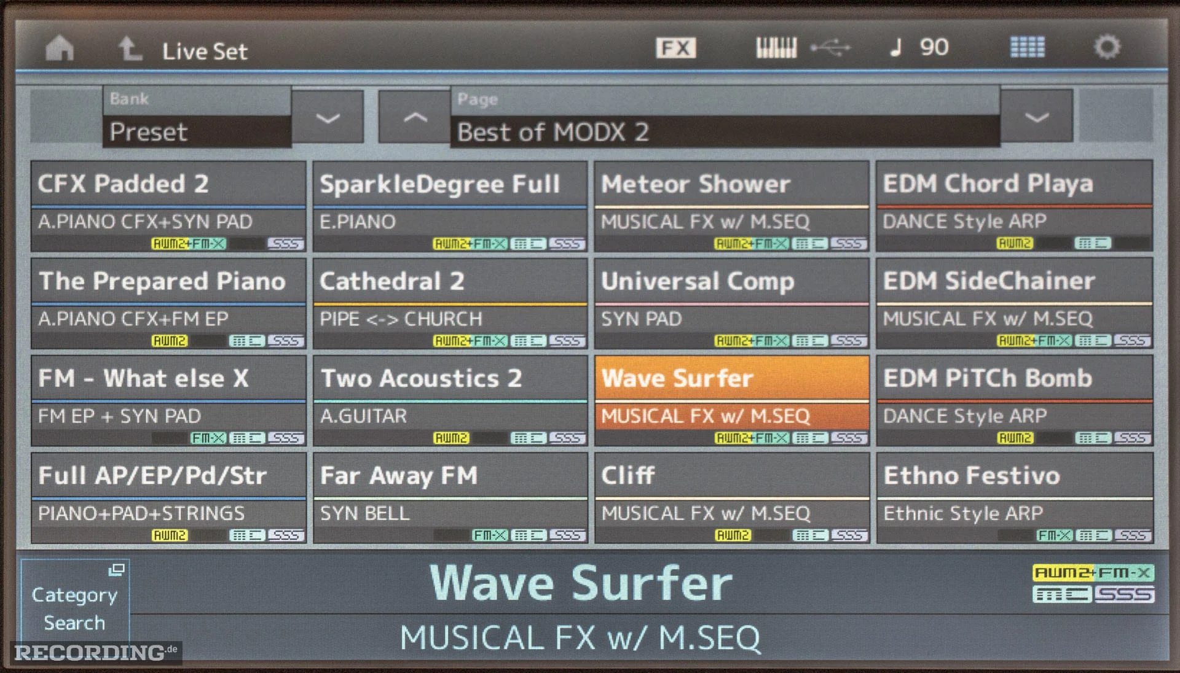Expand the Bank dropdown arrow
The height and width of the screenshot is (673, 1180).
[328, 117]
